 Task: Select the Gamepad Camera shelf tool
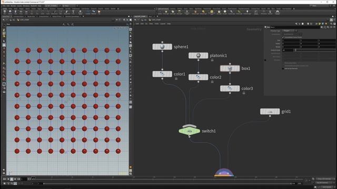coord(277,13)
